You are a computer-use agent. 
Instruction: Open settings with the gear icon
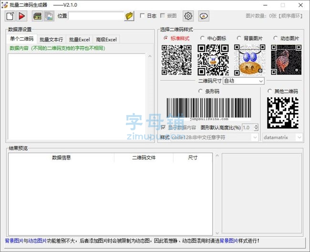188,16
